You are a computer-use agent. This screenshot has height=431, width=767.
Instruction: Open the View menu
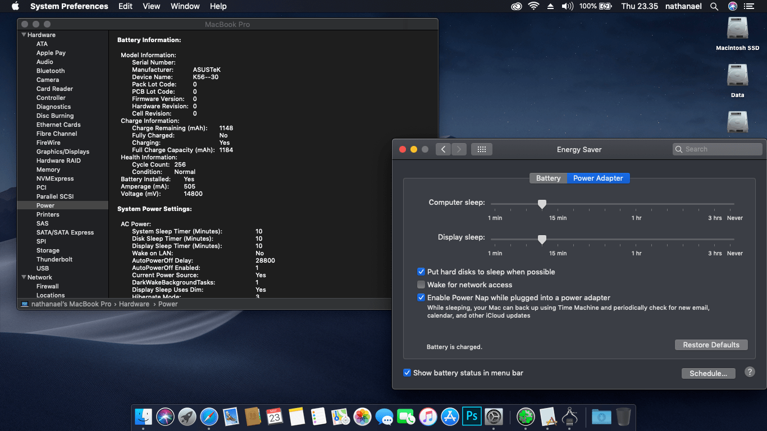(152, 6)
